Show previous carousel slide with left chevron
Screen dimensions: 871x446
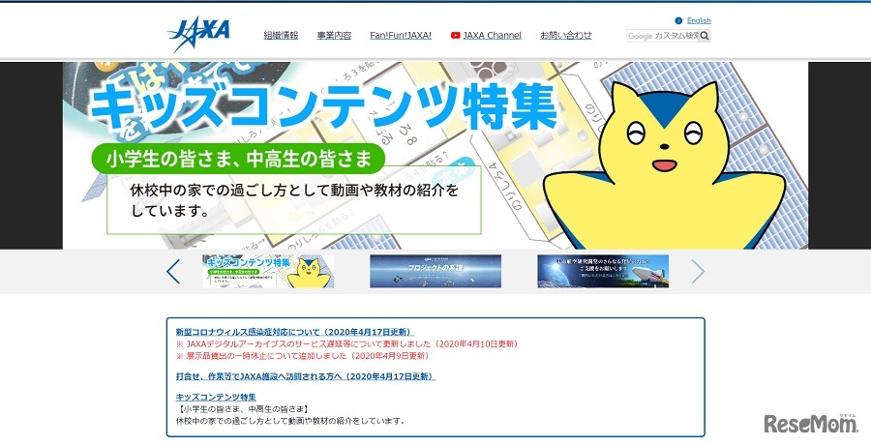(173, 272)
